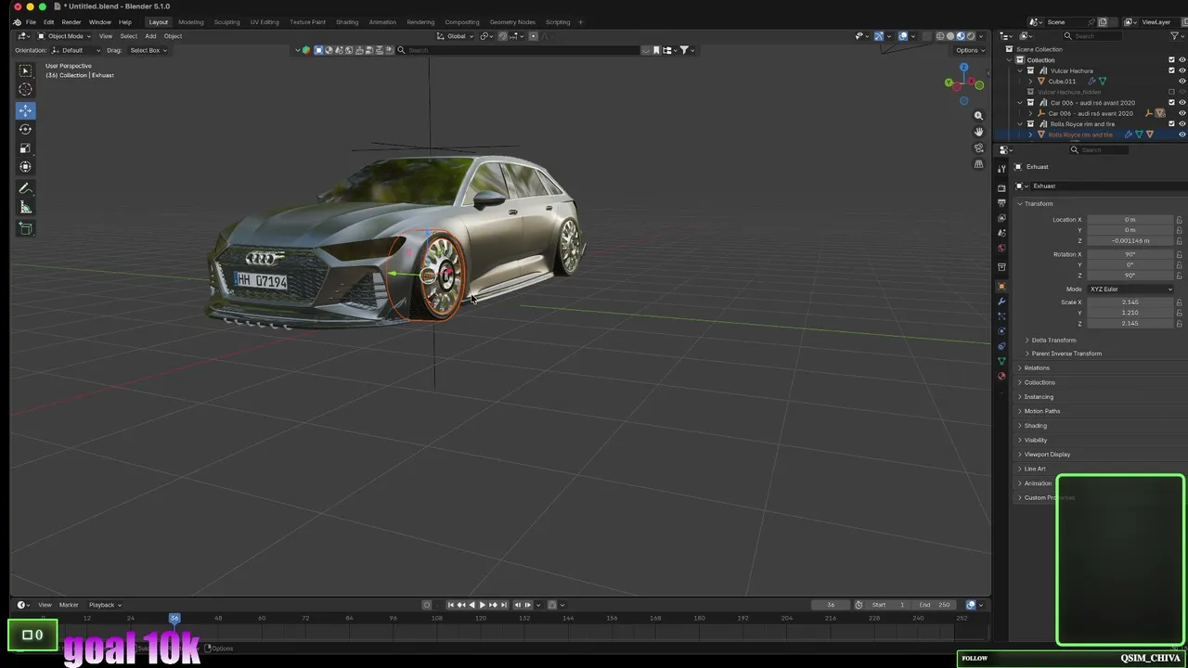Viewport: 1188px width, 668px height.
Task: Click the End frame field showing 250
Action: pyautogui.click(x=936, y=605)
